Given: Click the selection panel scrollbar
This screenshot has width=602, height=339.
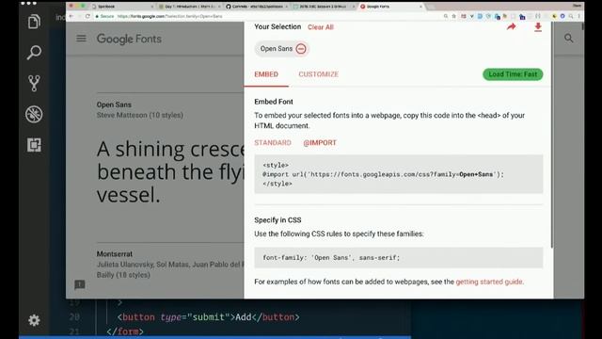Looking at the screenshot, I should (552, 135).
